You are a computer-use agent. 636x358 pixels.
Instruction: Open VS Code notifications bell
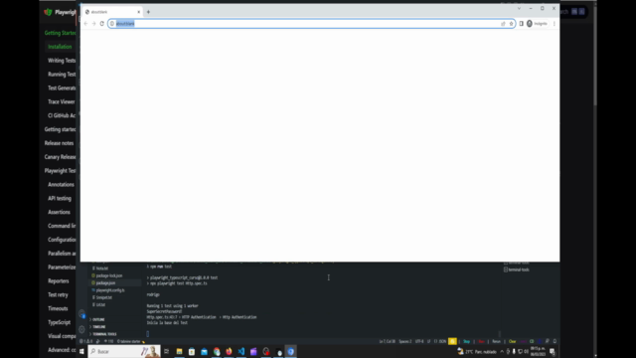pos(555,342)
